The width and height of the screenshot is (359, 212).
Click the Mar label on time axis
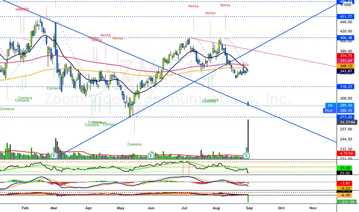coord(54,208)
